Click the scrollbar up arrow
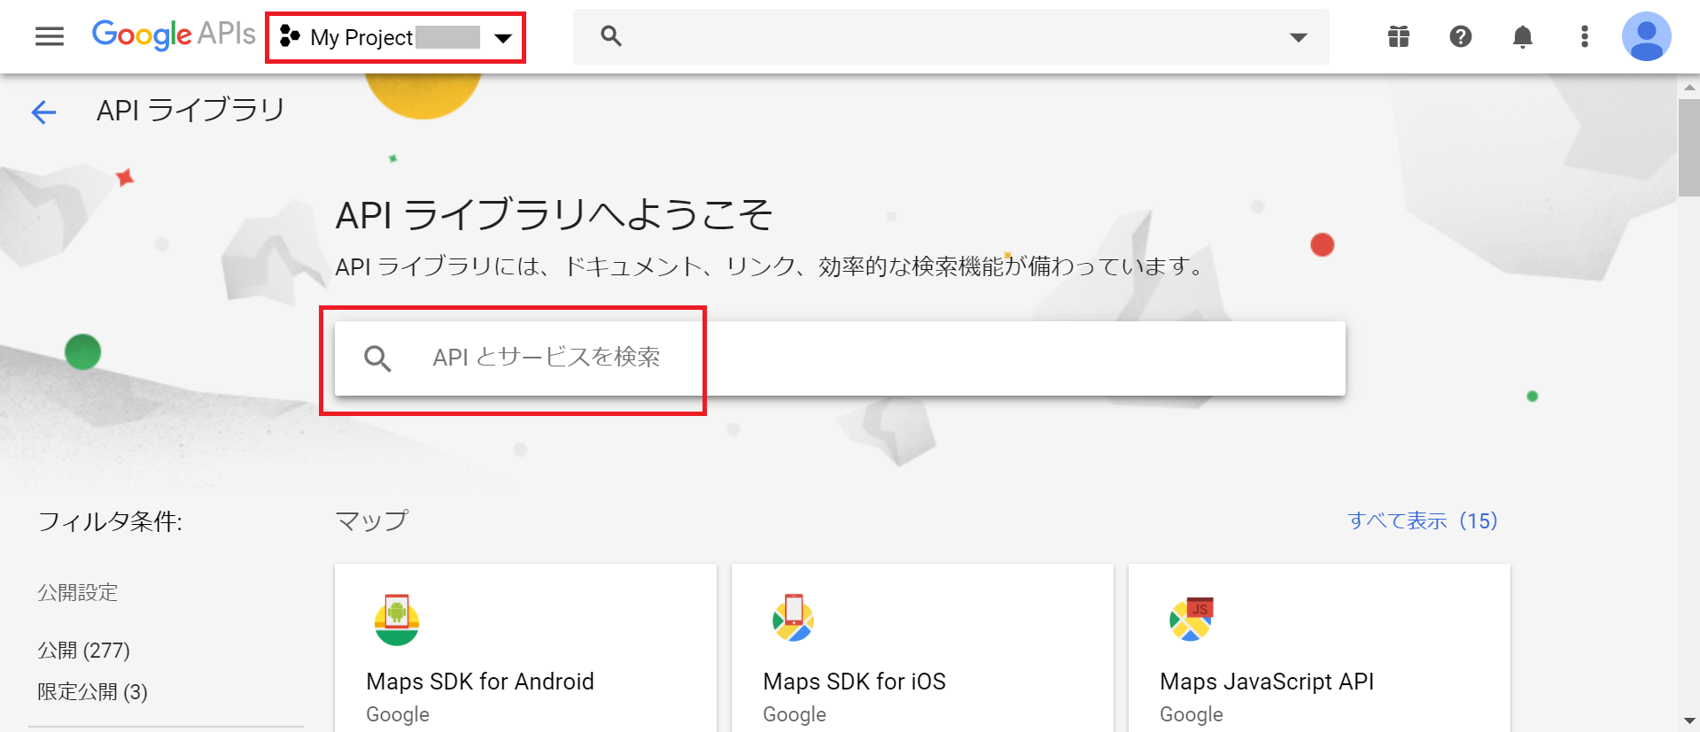Screen dimensions: 1700x732 pyautogui.click(x=1689, y=87)
